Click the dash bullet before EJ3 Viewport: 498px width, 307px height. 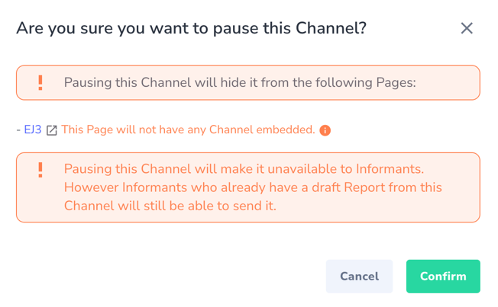pyautogui.click(x=18, y=130)
